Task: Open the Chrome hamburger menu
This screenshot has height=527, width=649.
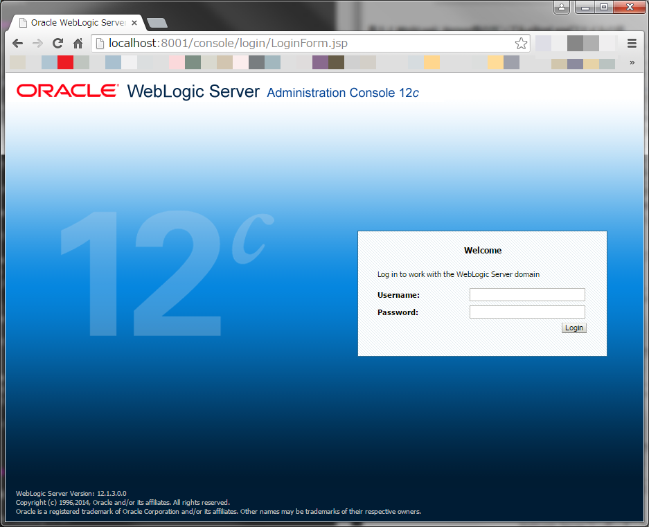Action: coord(632,44)
